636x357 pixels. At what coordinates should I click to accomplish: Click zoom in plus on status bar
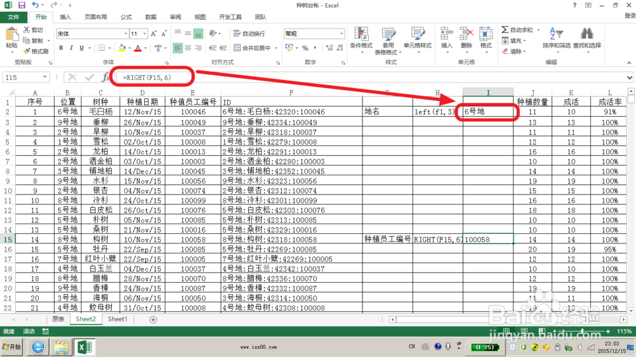[607, 332]
